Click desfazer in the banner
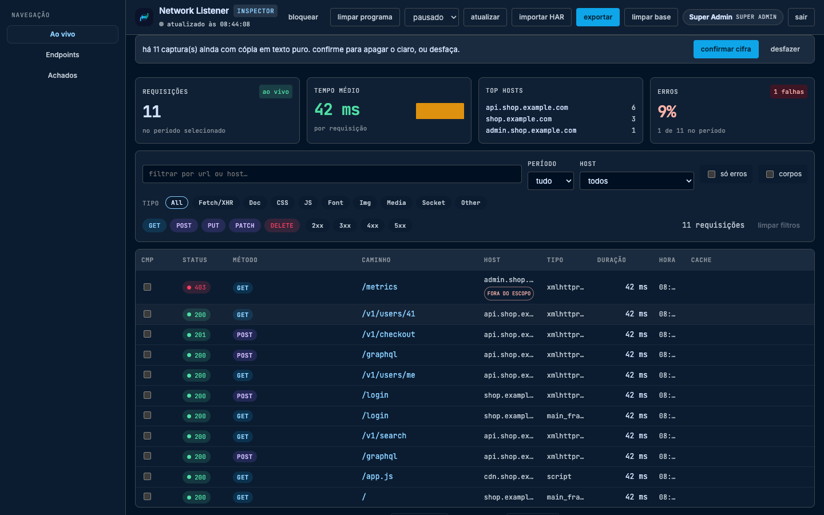Image resolution: width=824 pixels, height=515 pixels. pos(785,49)
